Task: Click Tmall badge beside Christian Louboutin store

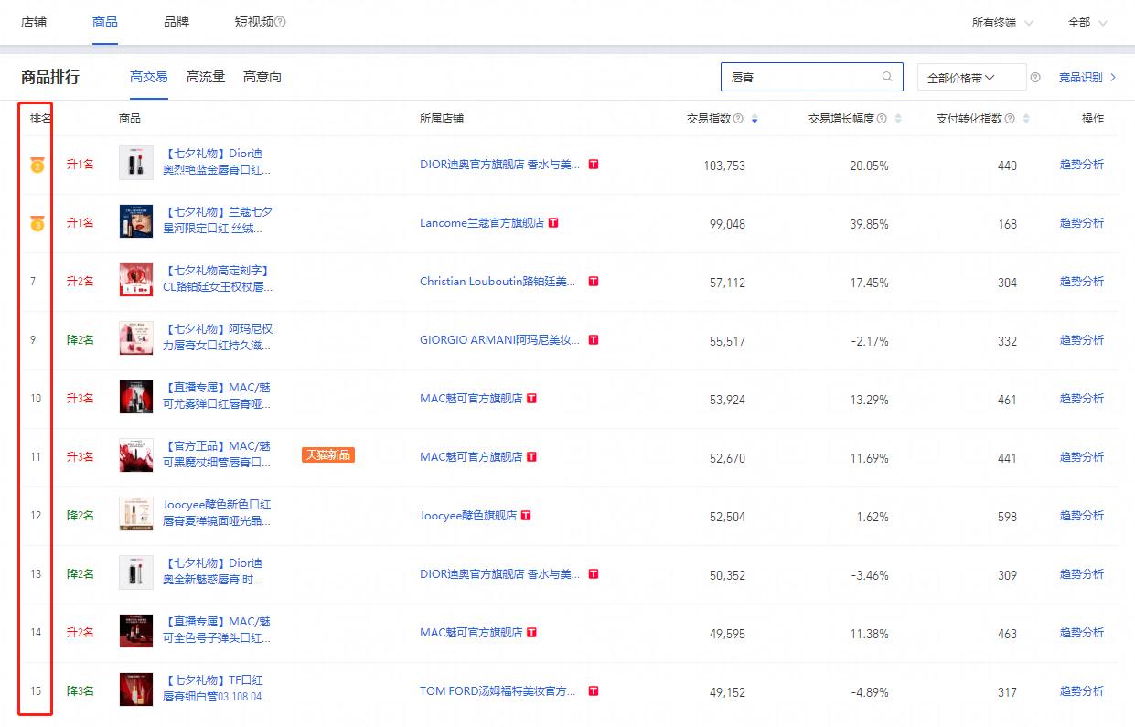Action: coord(594,282)
